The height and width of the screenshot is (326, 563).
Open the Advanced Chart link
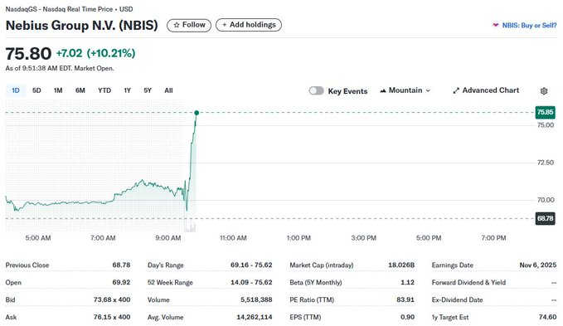(x=486, y=90)
